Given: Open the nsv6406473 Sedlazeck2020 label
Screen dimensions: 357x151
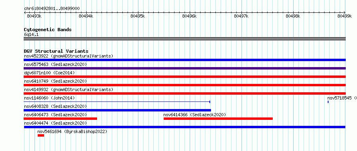Looking at the screenshot, I should pyautogui.click(x=55, y=115).
